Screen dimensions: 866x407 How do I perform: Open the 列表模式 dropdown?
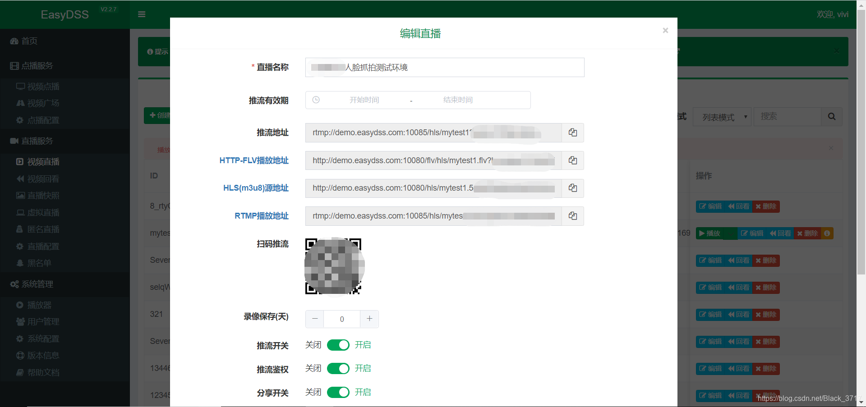722,117
